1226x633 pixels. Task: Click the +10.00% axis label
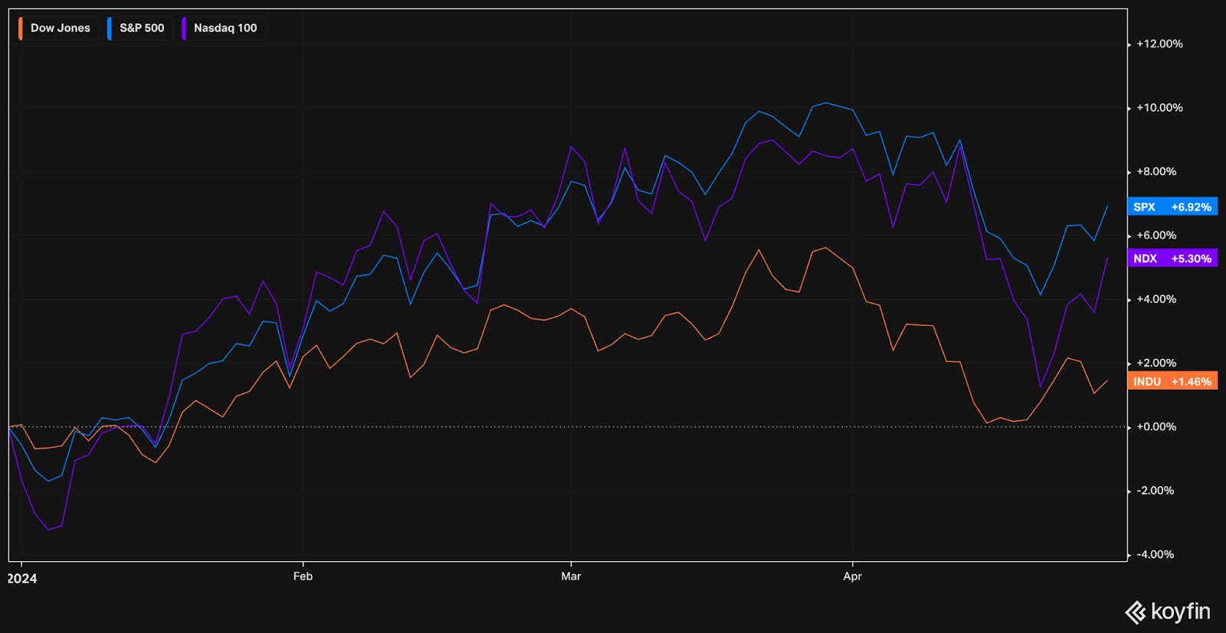coord(1159,108)
